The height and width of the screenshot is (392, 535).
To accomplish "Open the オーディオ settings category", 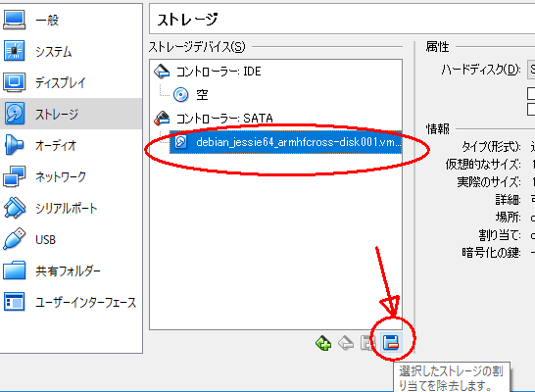I will [x=71, y=145].
